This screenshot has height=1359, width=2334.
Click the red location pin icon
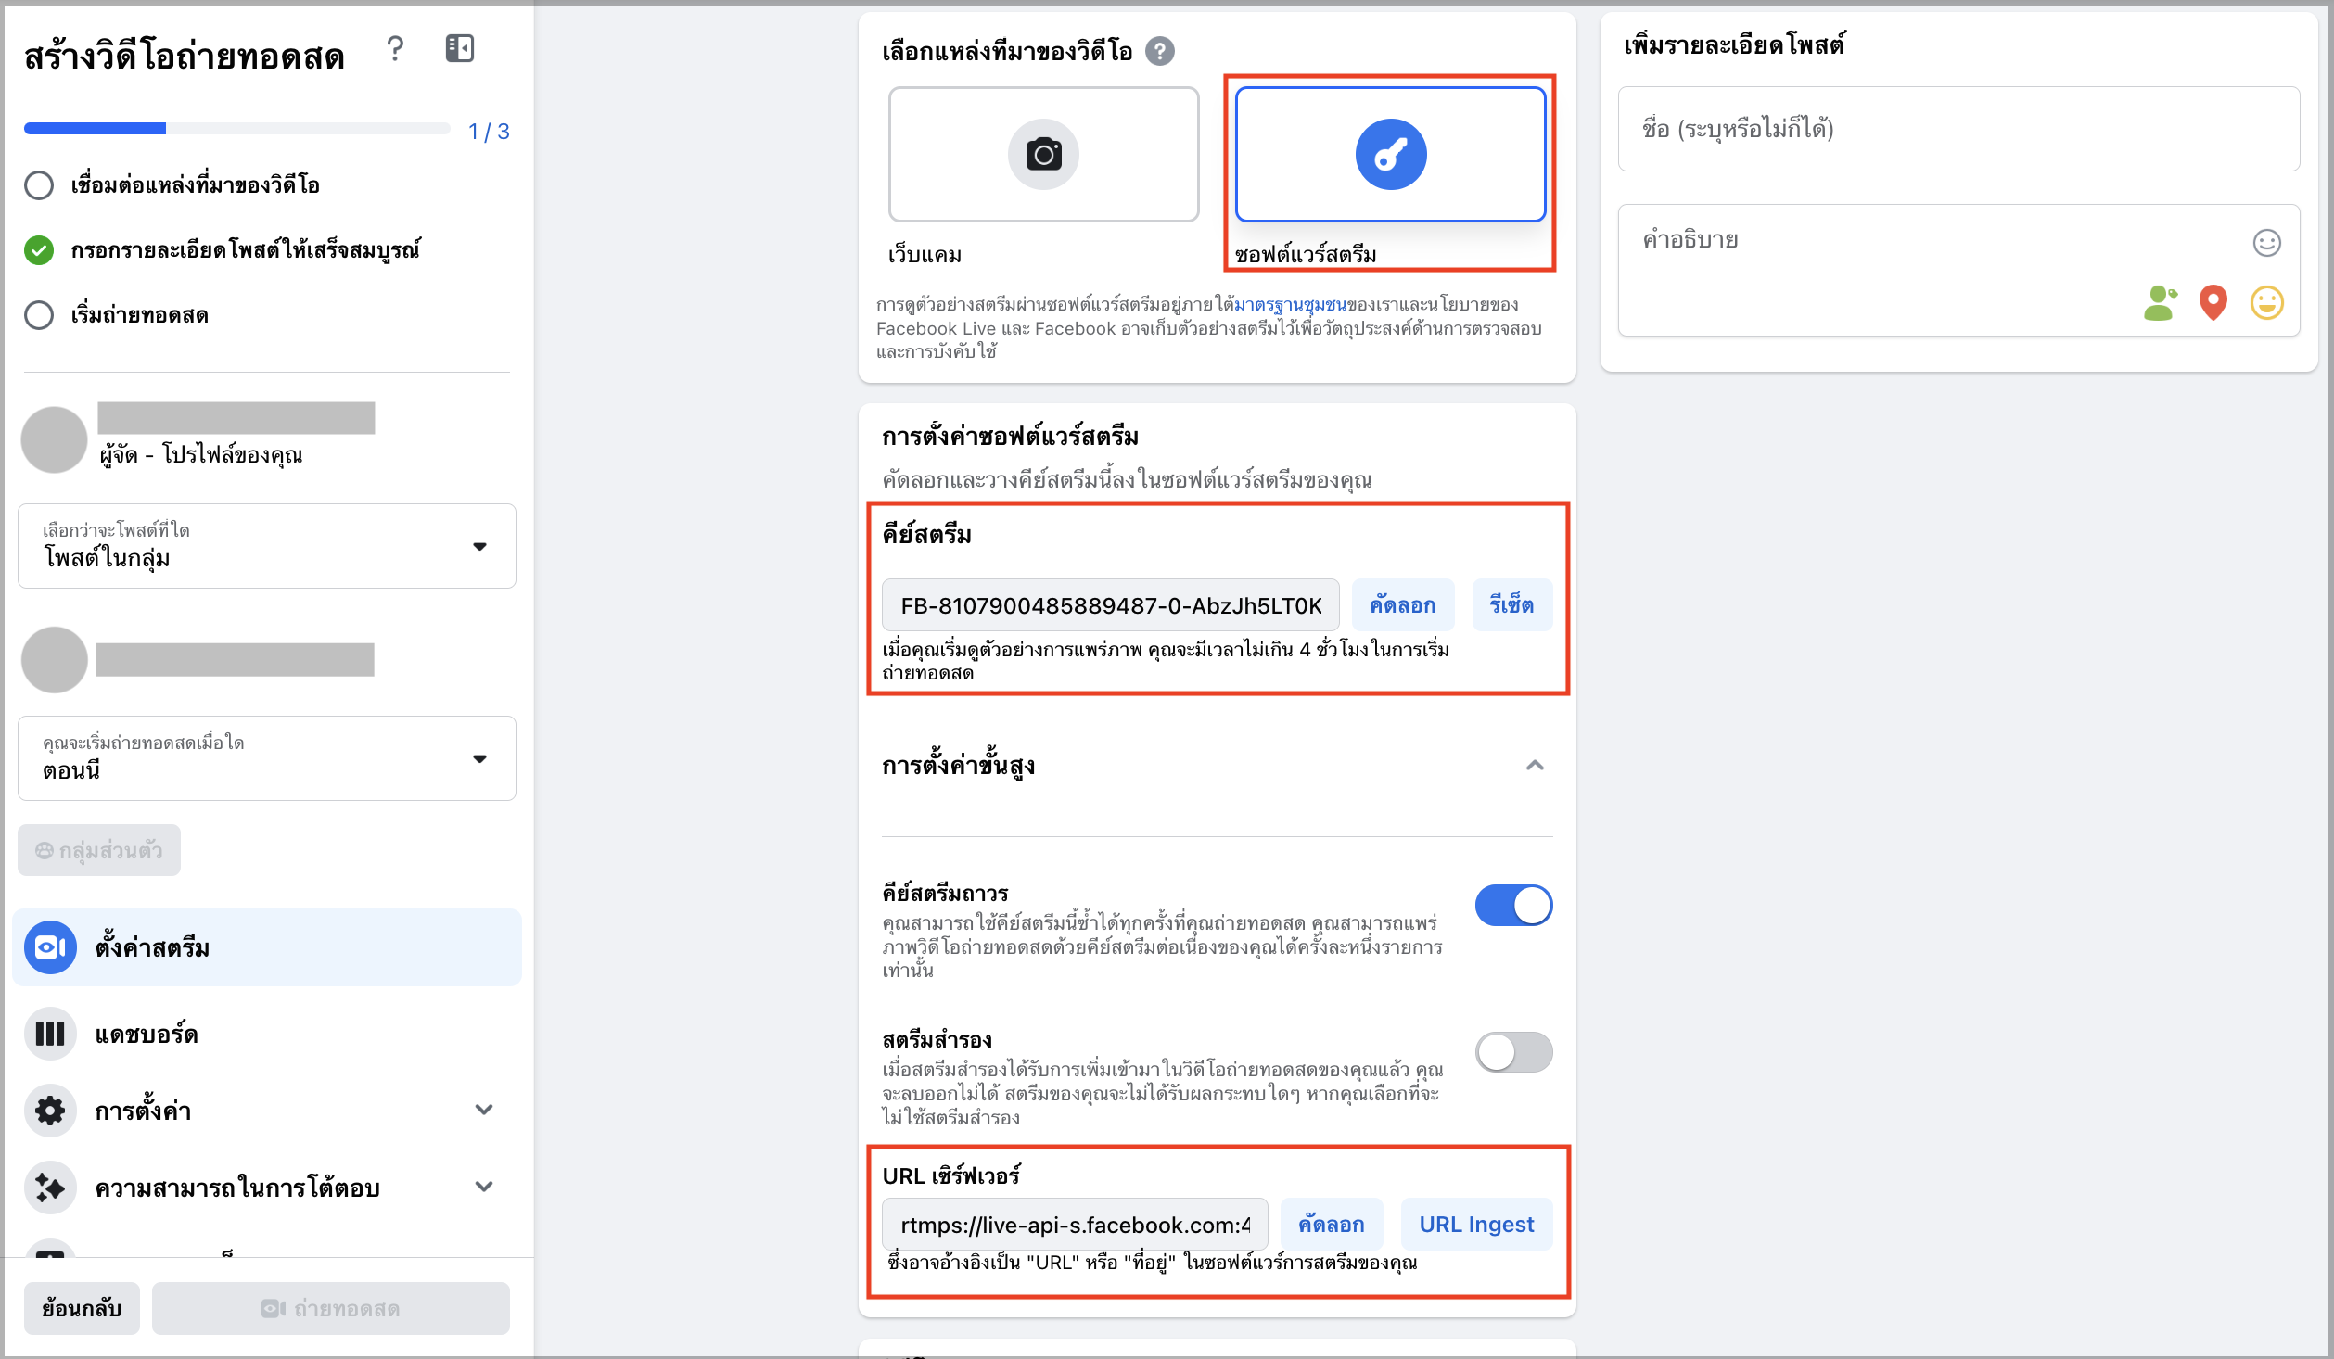pyautogui.click(x=2213, y=303)
